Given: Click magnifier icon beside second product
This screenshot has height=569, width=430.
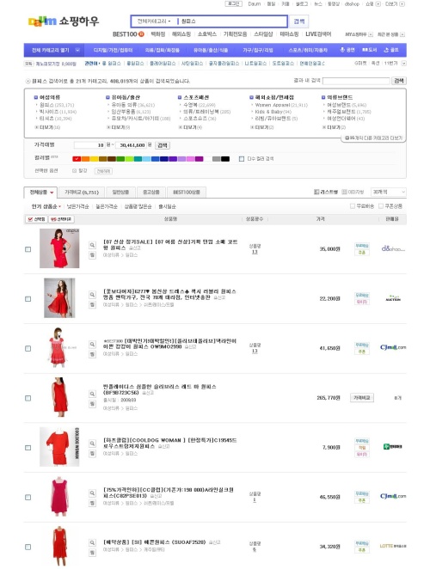Looking at the screenshot, I should point(92,295).
